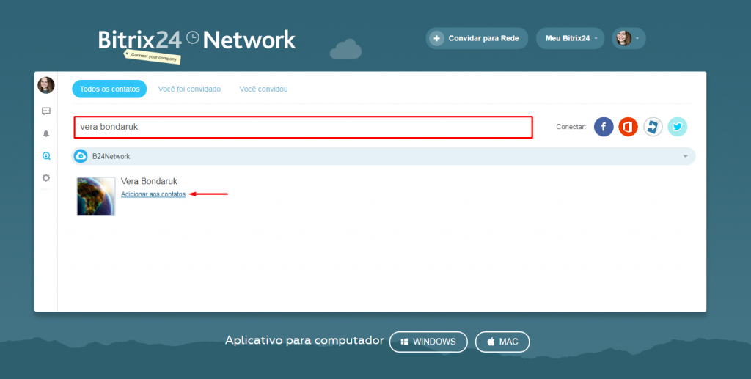Click Convidar para Rede button
The width and height of the screenshot is (751, 379).
tap(477, 38)
